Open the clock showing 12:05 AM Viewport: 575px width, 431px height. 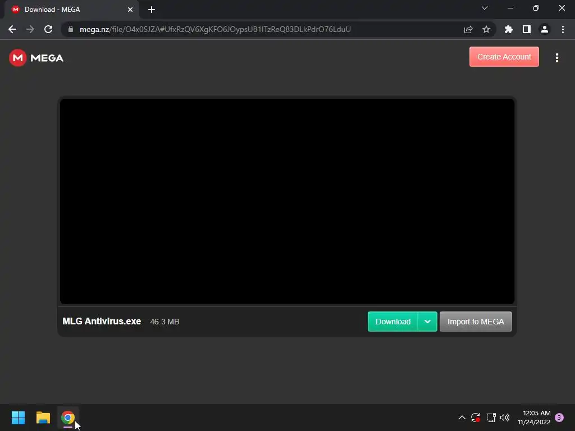point(534,418)
